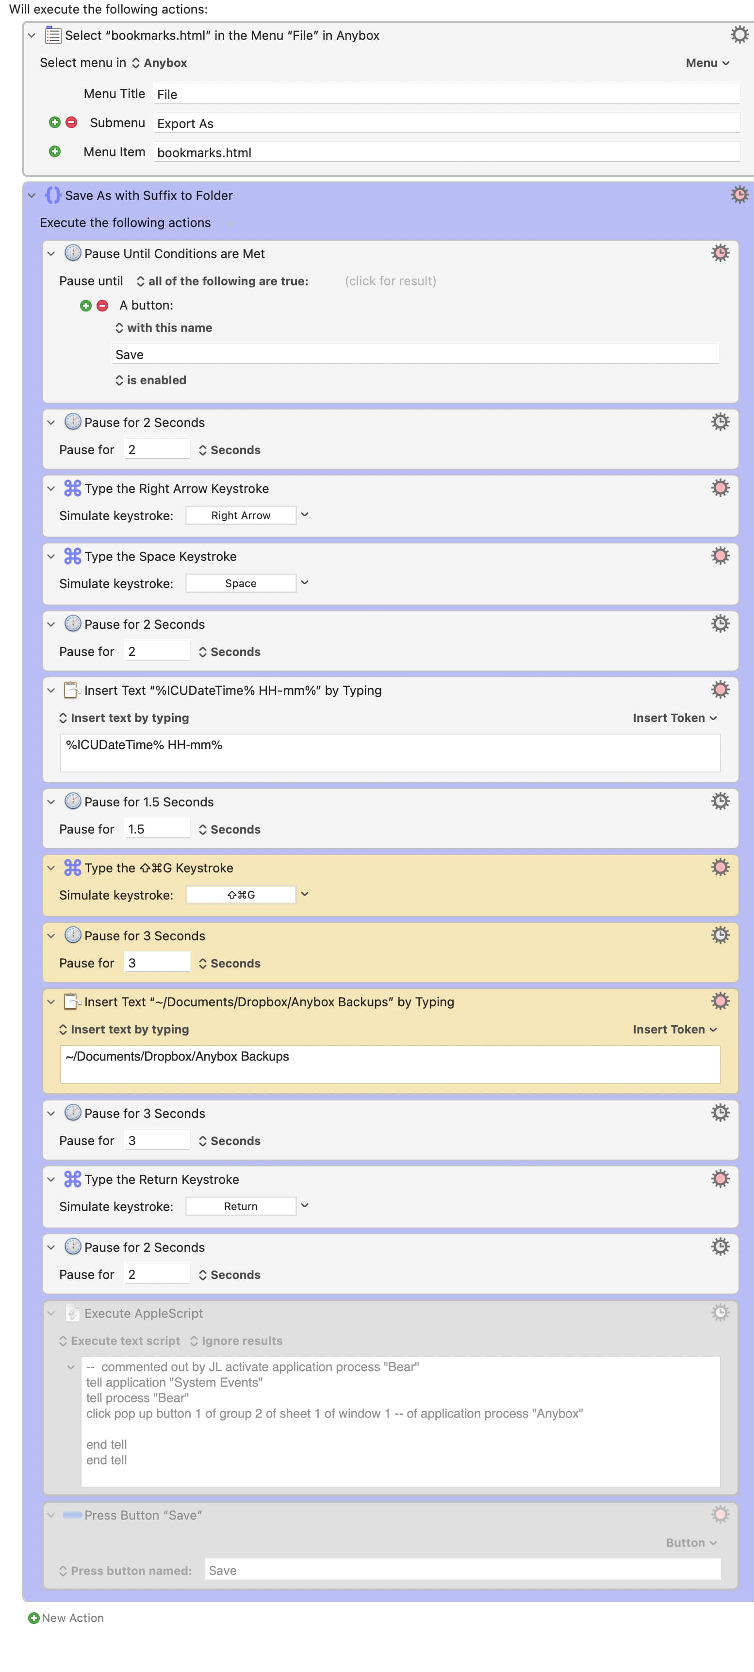Open the Space keystroke dropdown arrow
Screen dimensions: 754x1672
[x=304, y=583]
